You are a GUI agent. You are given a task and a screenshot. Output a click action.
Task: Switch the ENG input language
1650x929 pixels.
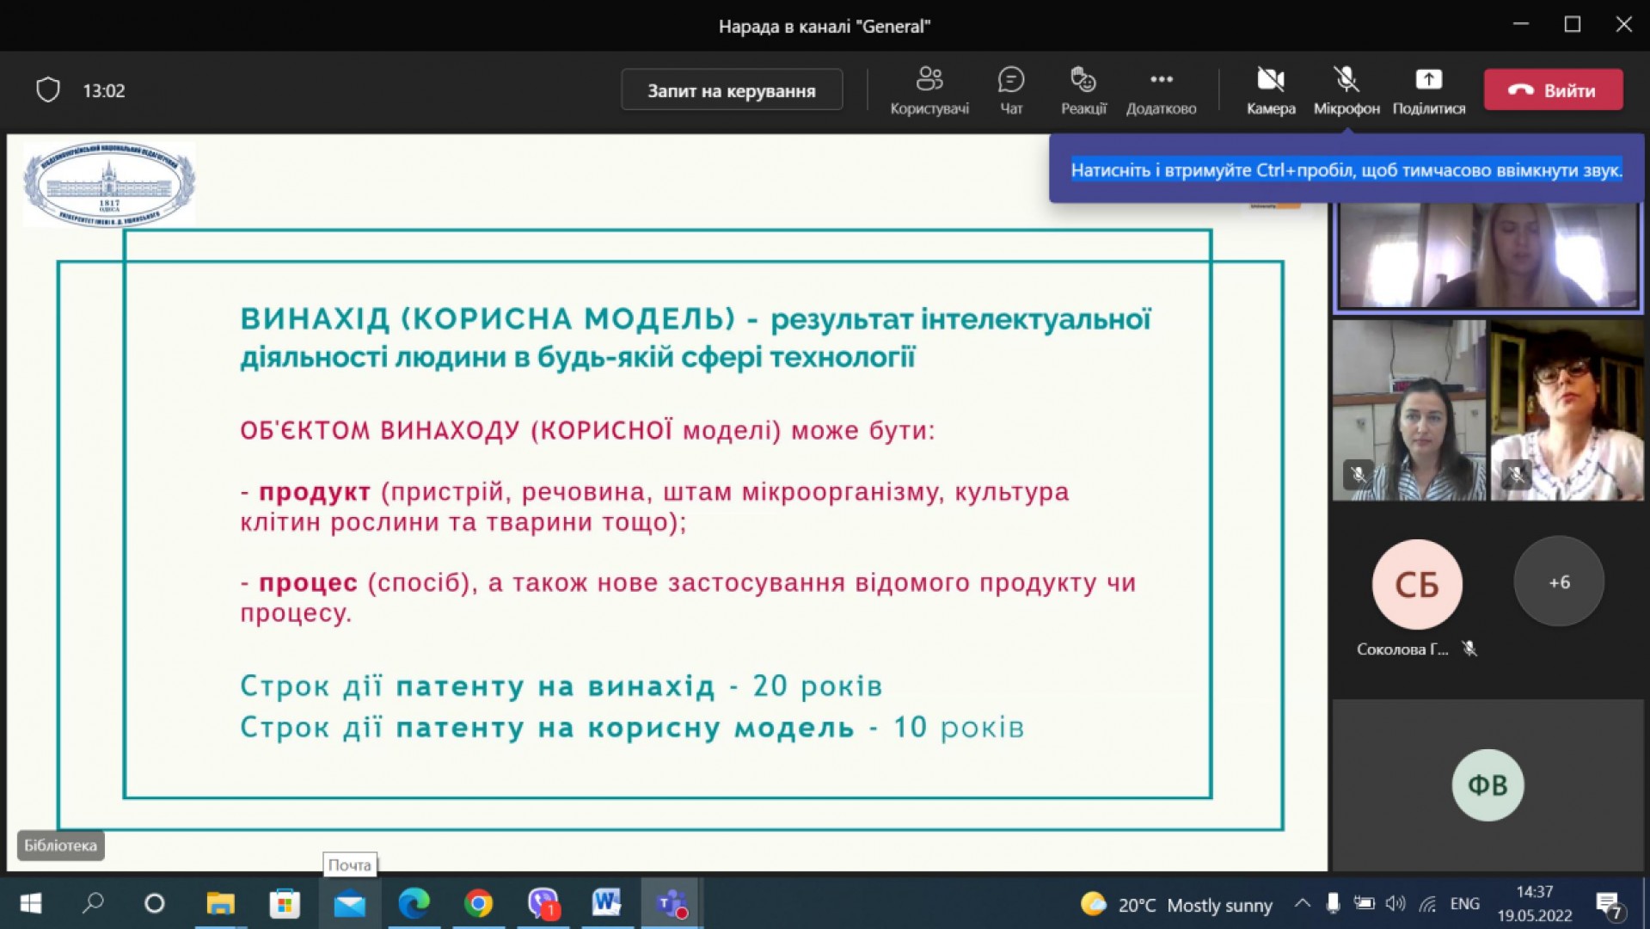pyautogui.click(x=1464, y=904)
